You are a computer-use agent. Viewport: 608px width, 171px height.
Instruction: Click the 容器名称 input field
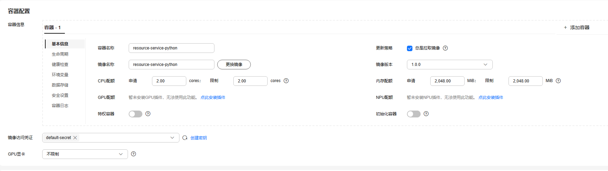pos(171,48)
